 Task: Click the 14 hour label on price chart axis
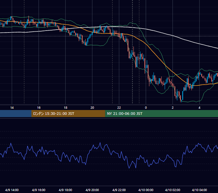pos(12,108)
